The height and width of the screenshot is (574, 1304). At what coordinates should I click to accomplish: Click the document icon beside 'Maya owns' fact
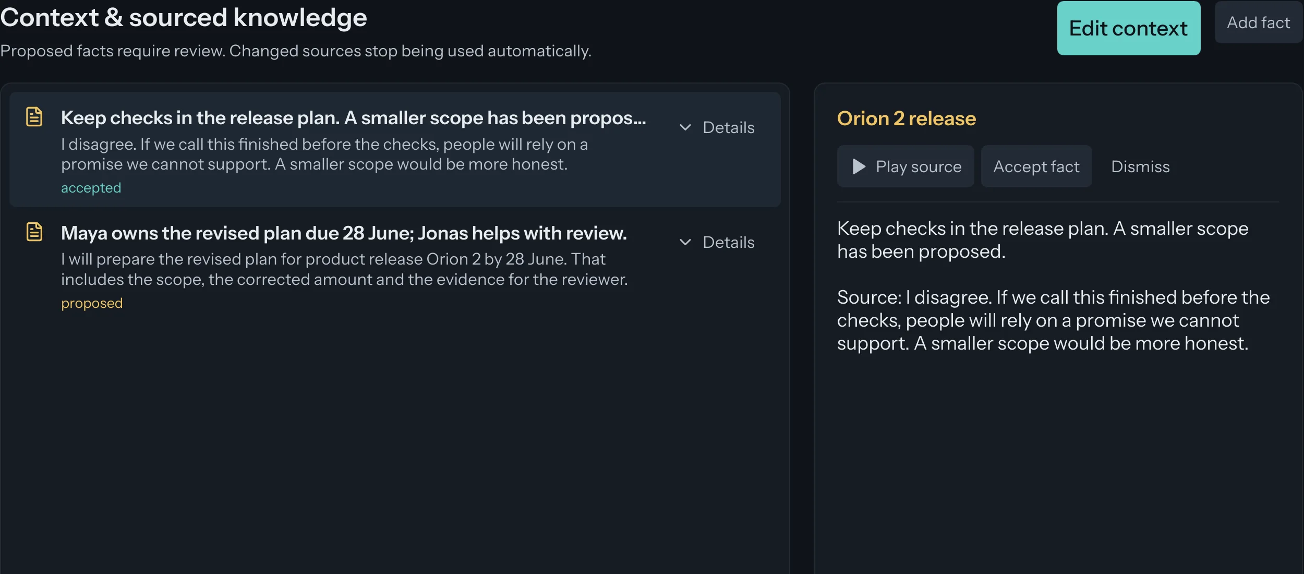tap(34, 232)
